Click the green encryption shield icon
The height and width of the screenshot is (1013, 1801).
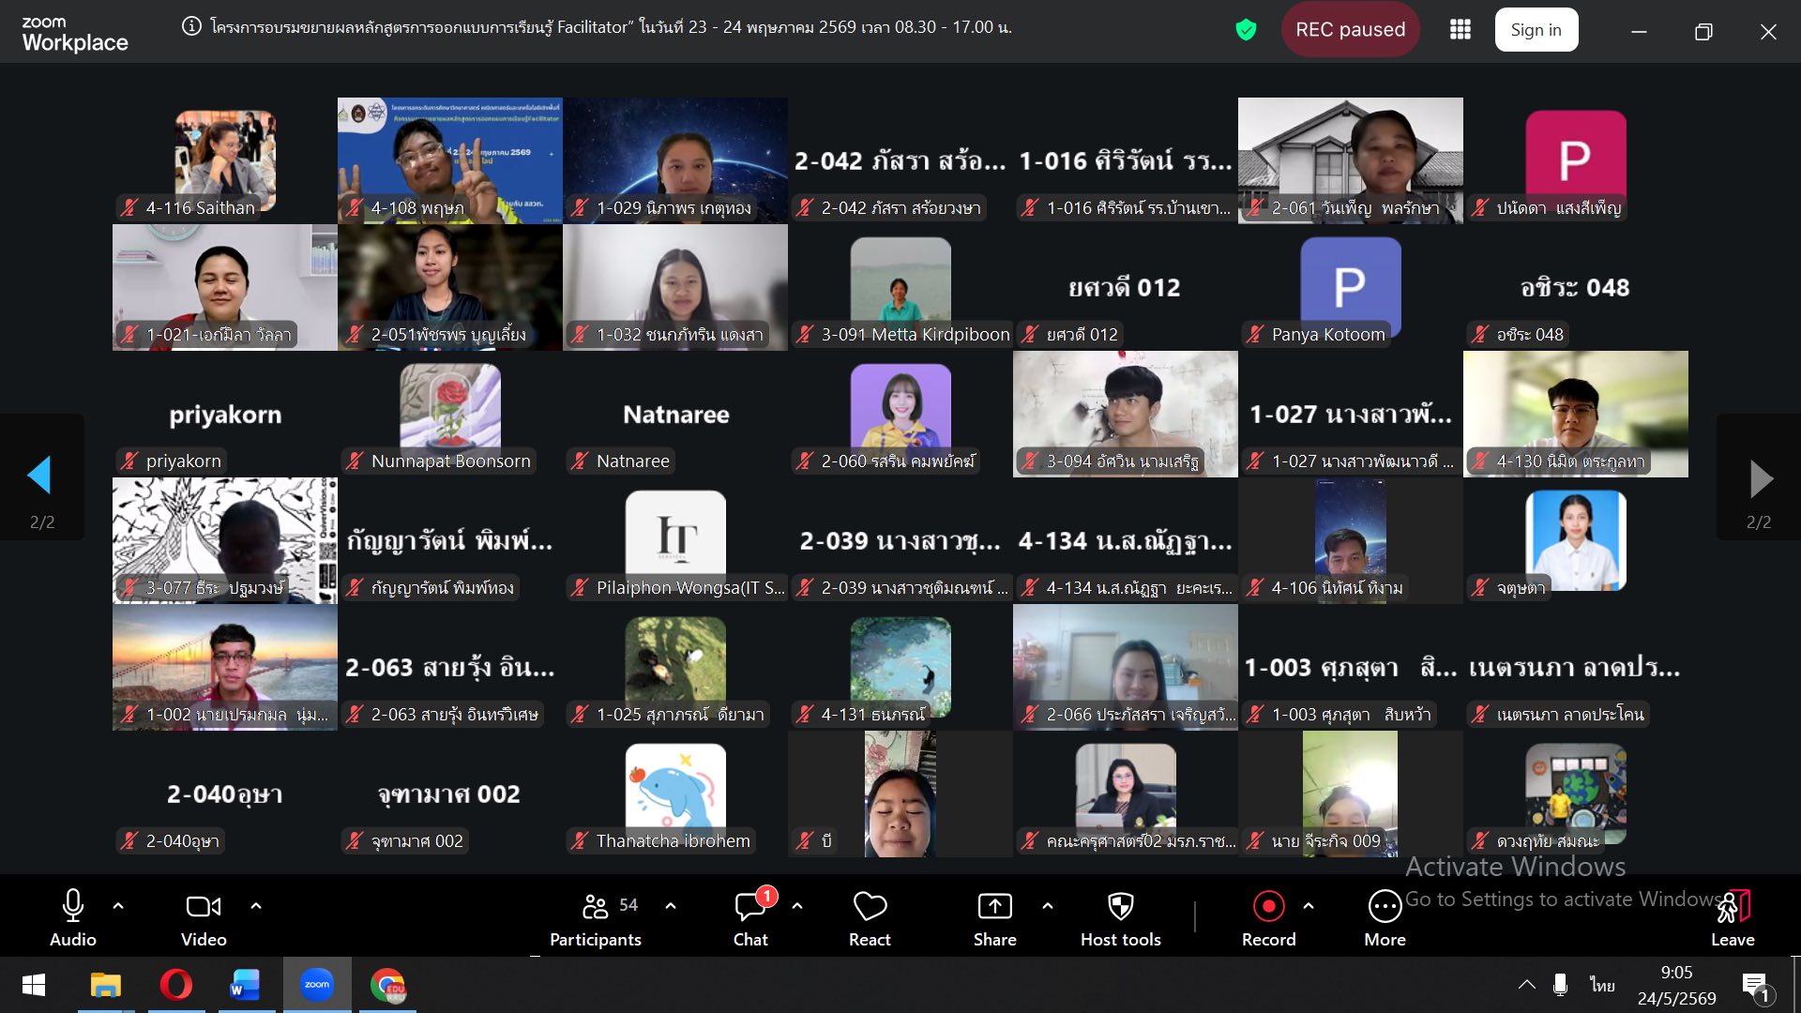1246,30
